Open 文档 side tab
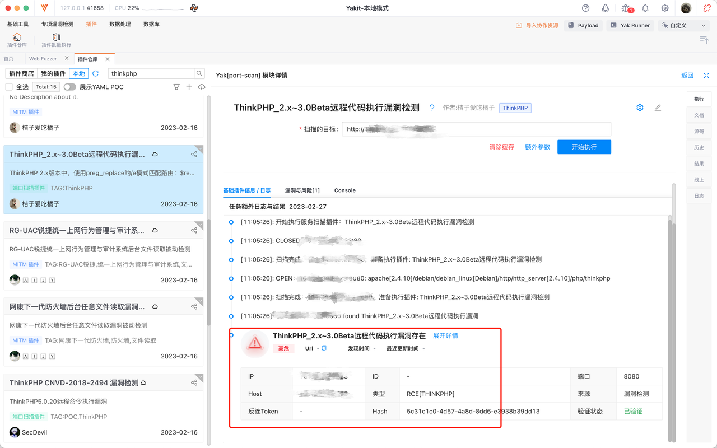Viewport: 717px width, 448px height. coord(699,115)
